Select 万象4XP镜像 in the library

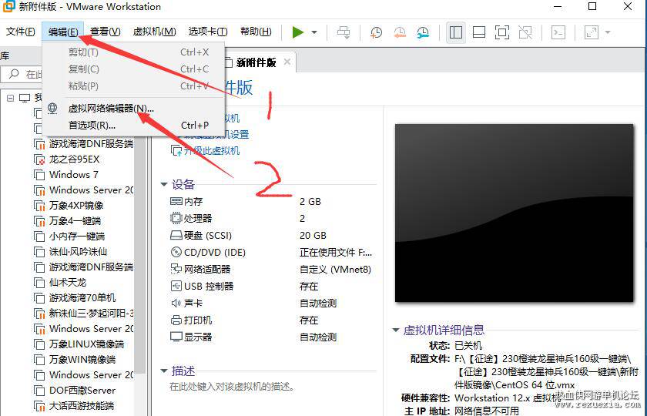[76, 206]
